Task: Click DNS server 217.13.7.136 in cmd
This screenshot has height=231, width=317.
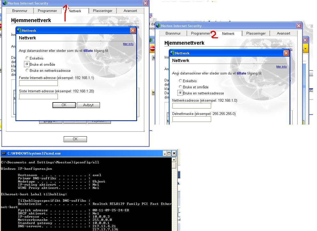Action: click(x=105, y=229)
